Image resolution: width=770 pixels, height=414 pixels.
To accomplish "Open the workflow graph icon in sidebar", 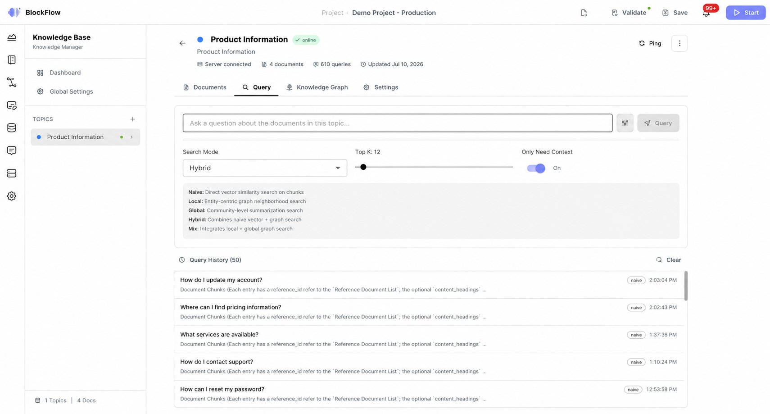I will pyautogui.click(x=12, y=82).
